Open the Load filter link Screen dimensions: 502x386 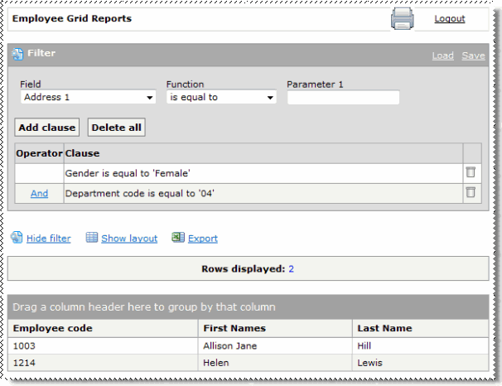pyautogui.click(x=442, y=55)
